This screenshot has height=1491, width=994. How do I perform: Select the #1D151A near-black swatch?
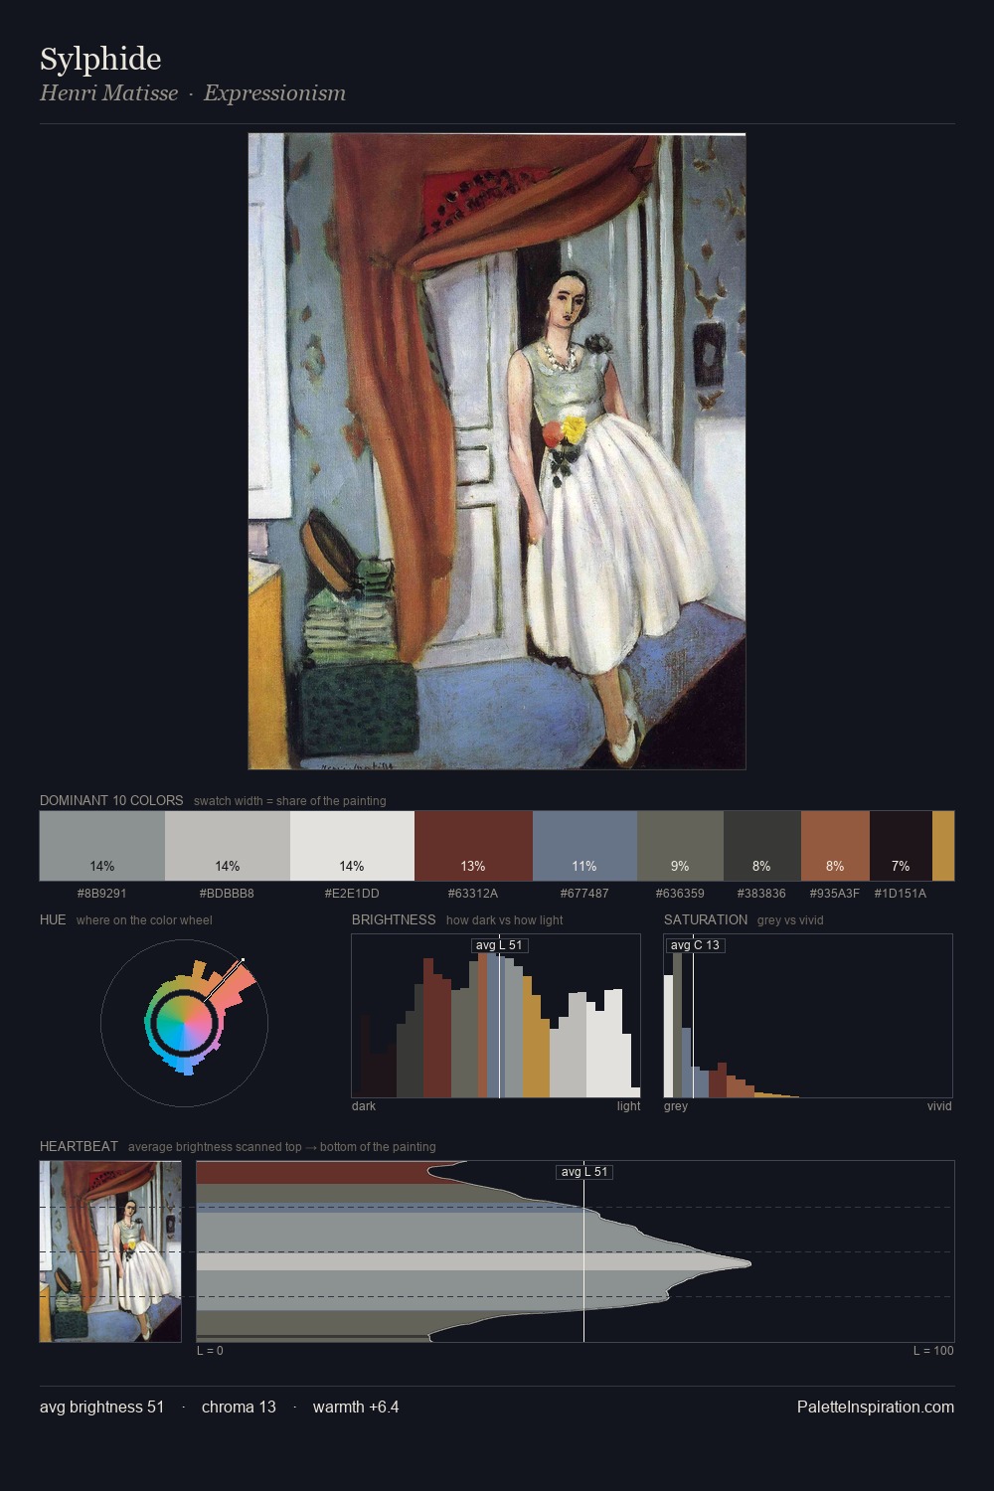coord(901,846)
